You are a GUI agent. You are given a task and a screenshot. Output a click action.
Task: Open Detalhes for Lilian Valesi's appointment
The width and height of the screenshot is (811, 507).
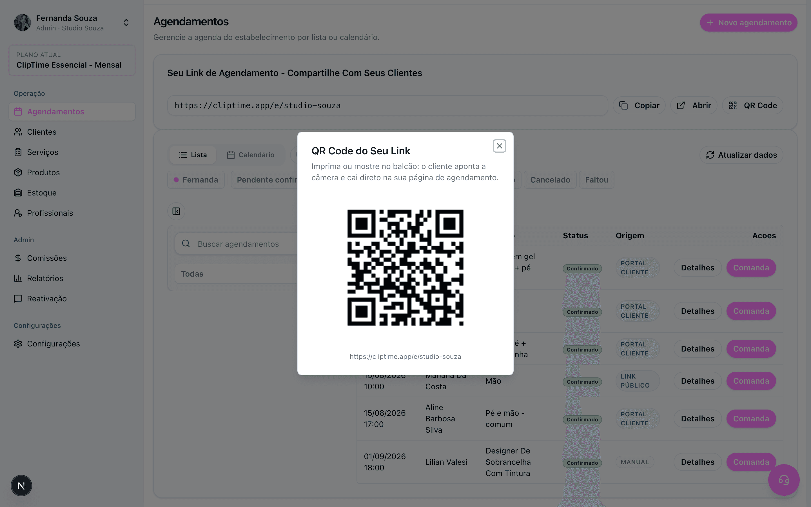(698, 462)
